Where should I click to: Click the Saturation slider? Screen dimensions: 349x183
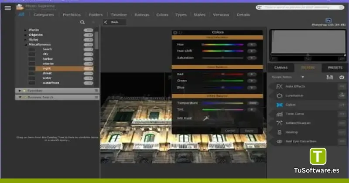pos(222,58)
